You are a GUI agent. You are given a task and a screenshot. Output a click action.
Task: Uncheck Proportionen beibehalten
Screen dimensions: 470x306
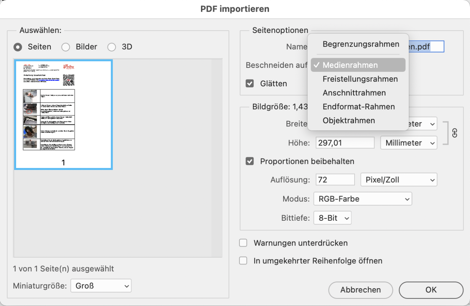[x=250, y=161]
